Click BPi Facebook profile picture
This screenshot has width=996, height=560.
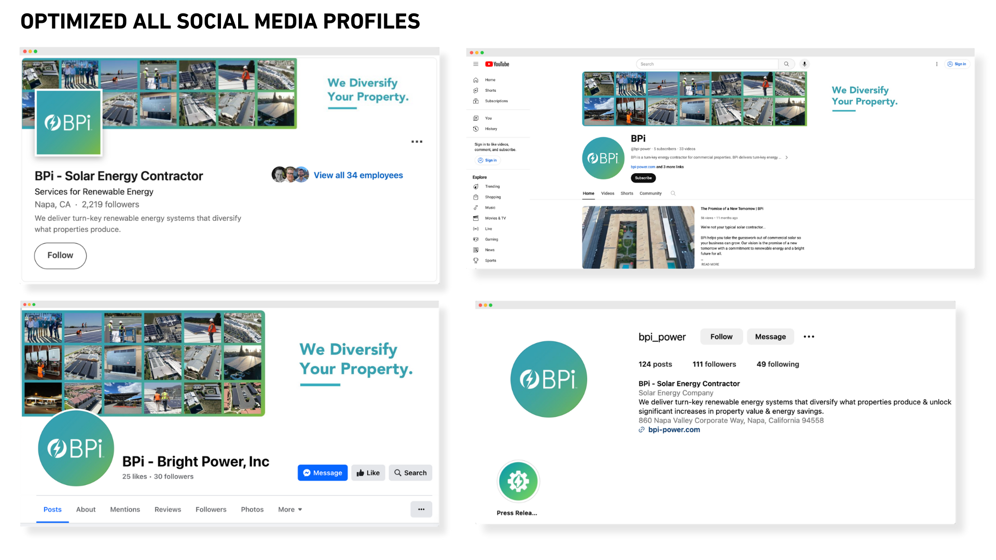(76, 448)
